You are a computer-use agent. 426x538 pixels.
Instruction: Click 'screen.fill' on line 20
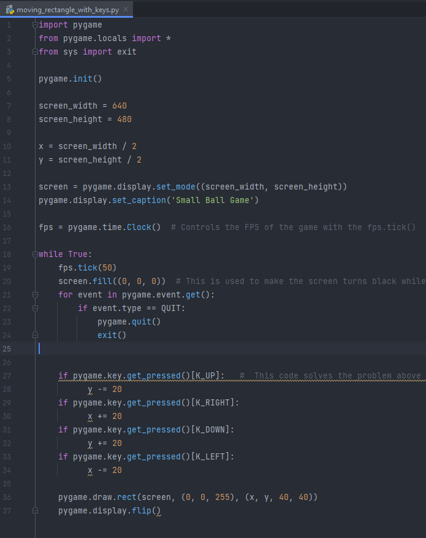pyautogui.click(x=85, y=281)
